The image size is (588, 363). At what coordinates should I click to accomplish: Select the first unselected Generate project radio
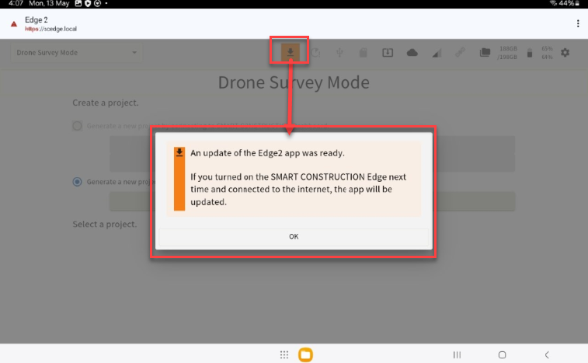tap(77, 126)
